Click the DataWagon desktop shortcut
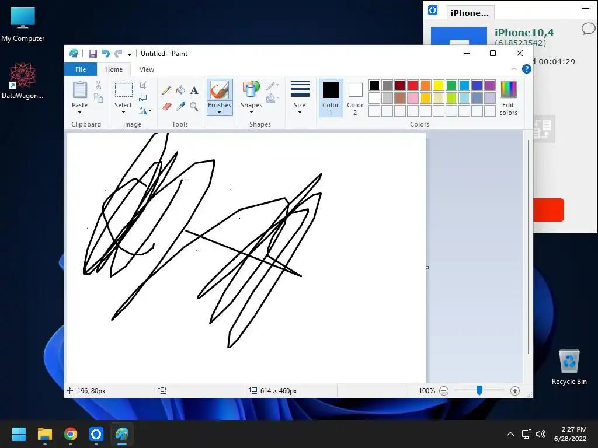 [x=23, y=80]
